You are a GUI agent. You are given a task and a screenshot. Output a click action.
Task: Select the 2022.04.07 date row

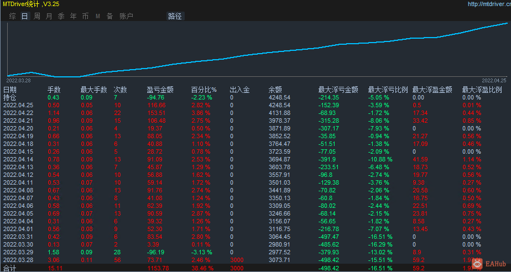[18, 198]
